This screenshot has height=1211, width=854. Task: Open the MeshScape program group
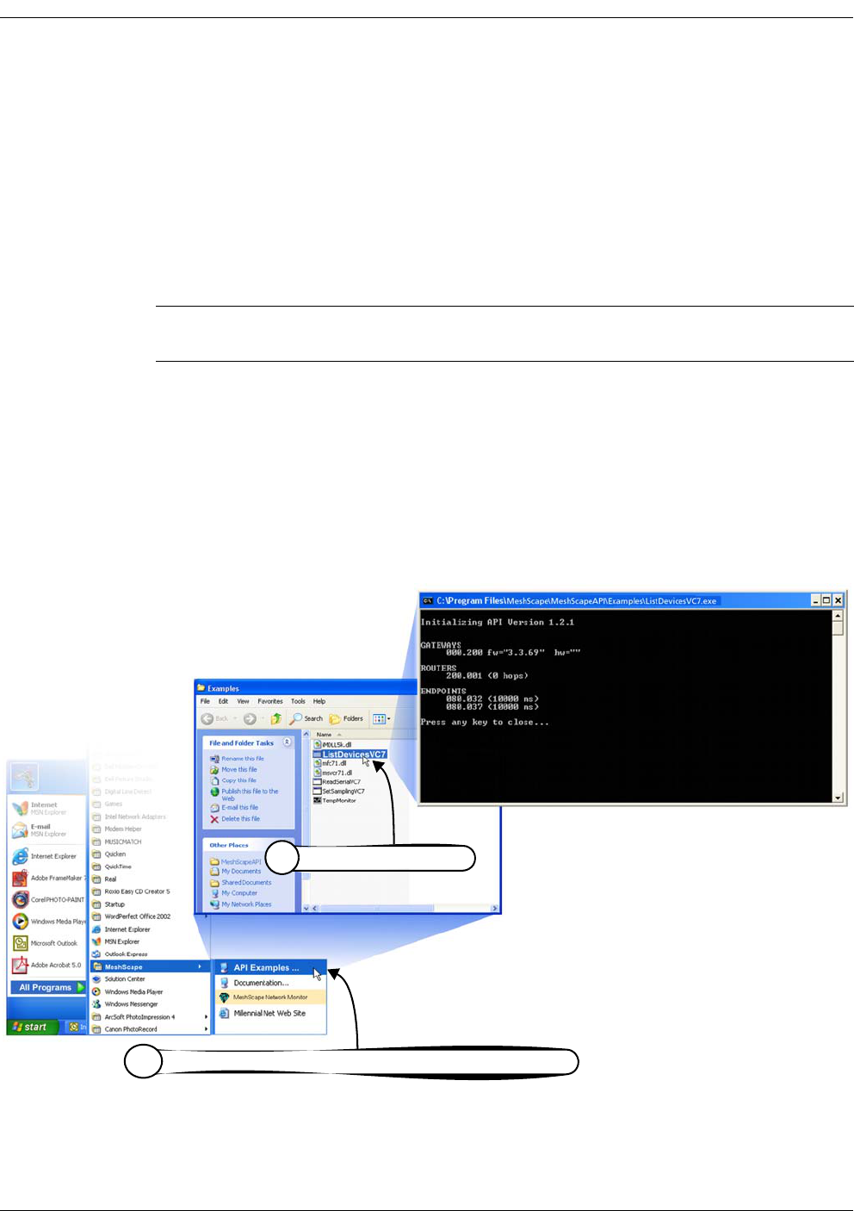coord(150,966)
